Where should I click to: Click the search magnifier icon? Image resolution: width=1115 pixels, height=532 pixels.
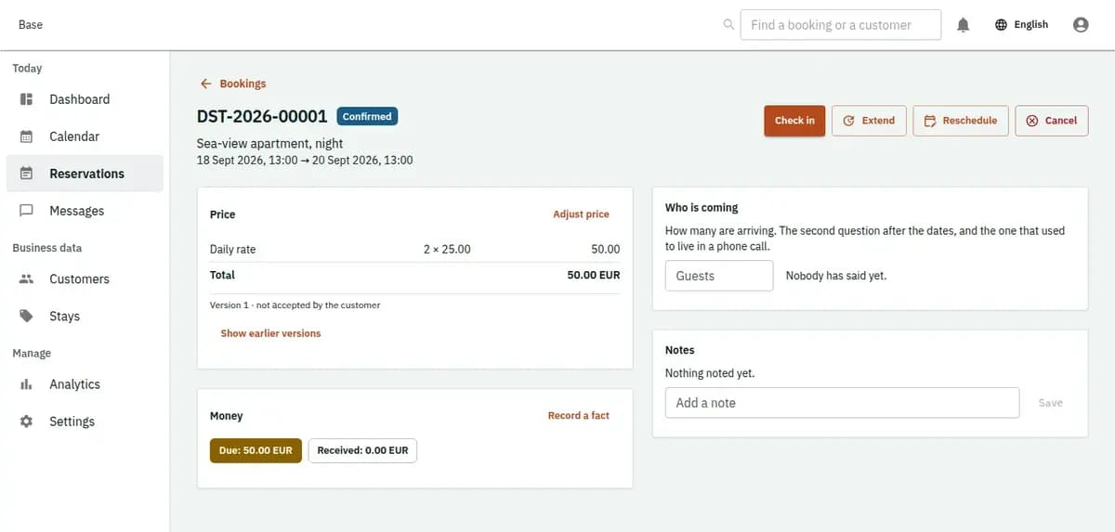pos(728,25)
